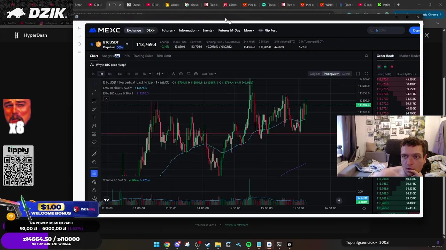Open the position forecasting tool
The width and height of the screenshot is (446, 250).
click(94, 134)
